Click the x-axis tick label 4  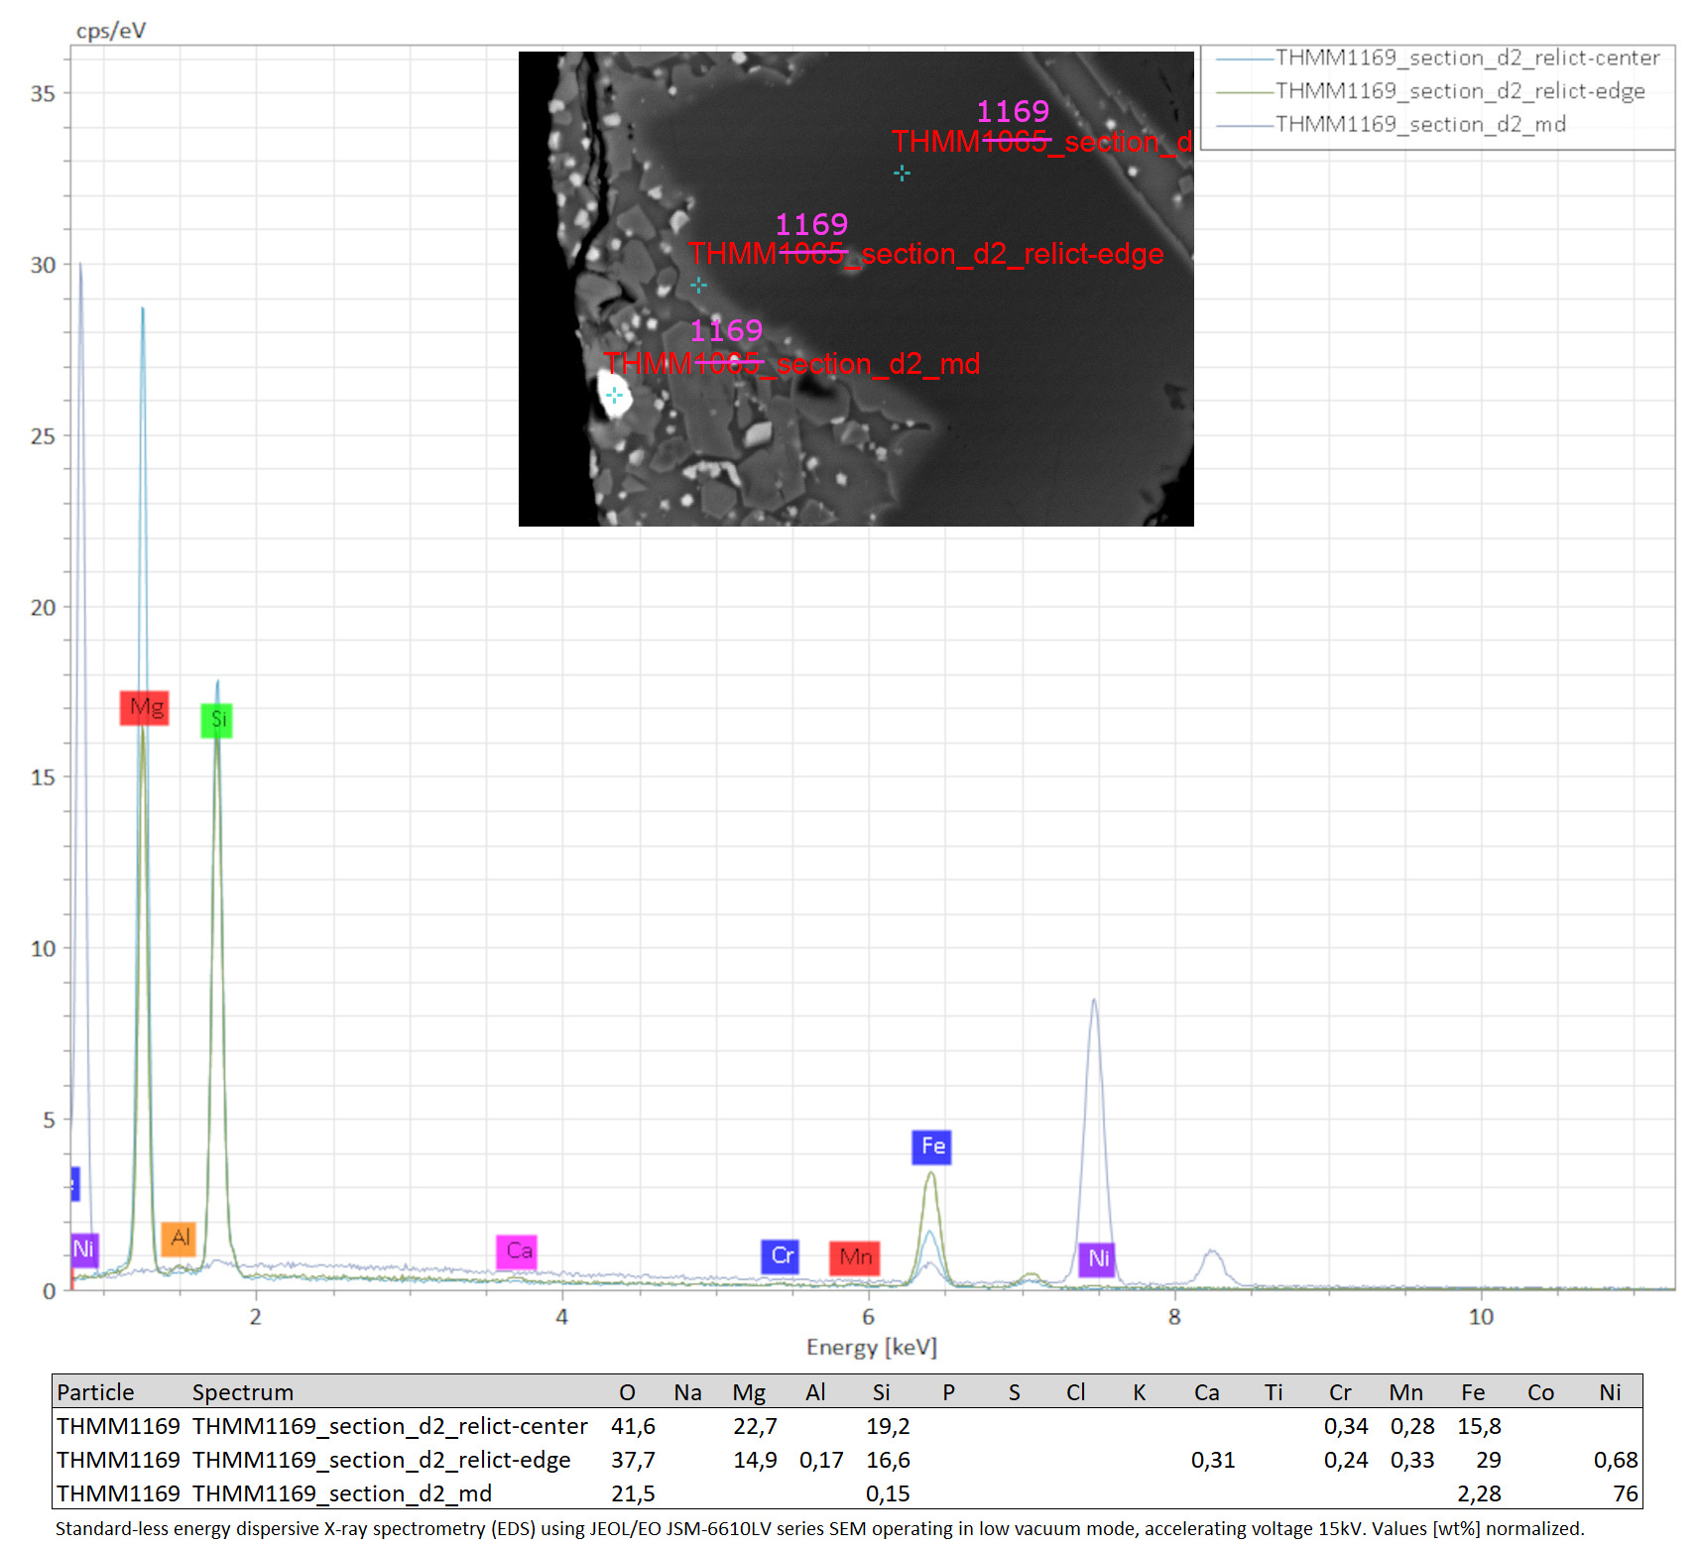coord(562,1317)
